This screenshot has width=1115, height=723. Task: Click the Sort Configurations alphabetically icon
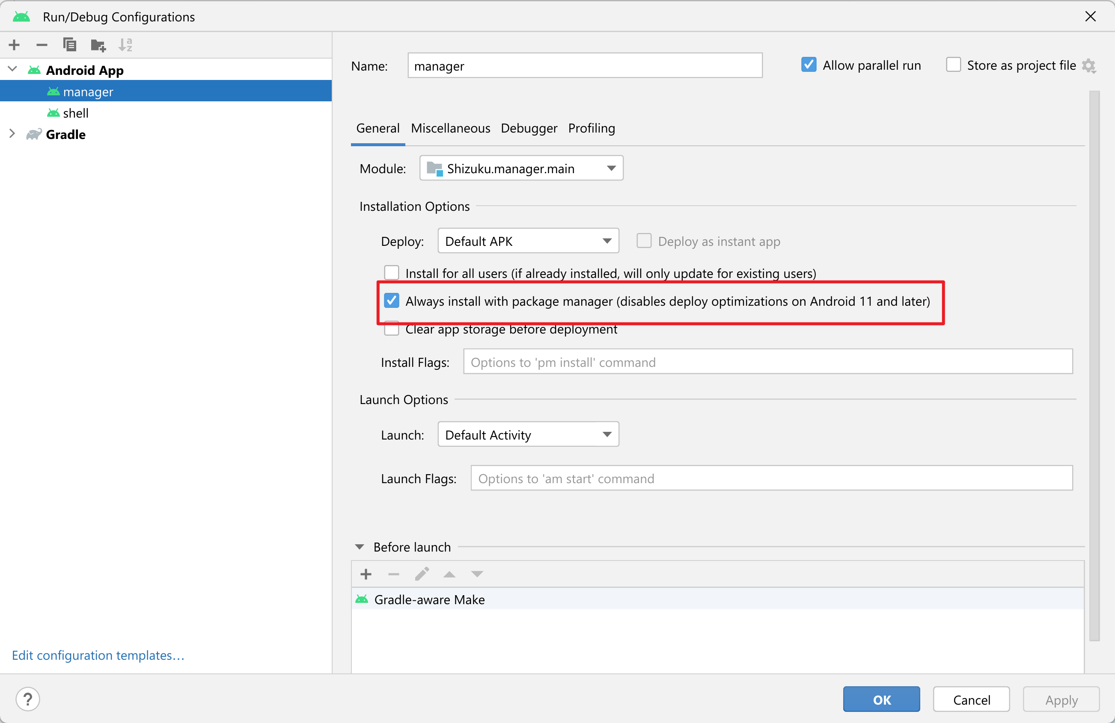(x=125, y=45)
